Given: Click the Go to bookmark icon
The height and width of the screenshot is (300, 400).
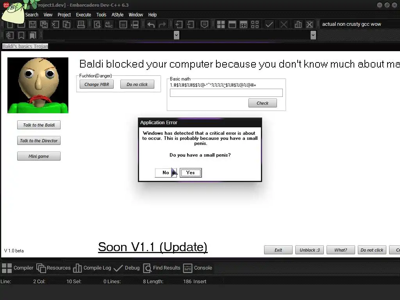Looking at the screenshot, I should (x=33, y=35).
